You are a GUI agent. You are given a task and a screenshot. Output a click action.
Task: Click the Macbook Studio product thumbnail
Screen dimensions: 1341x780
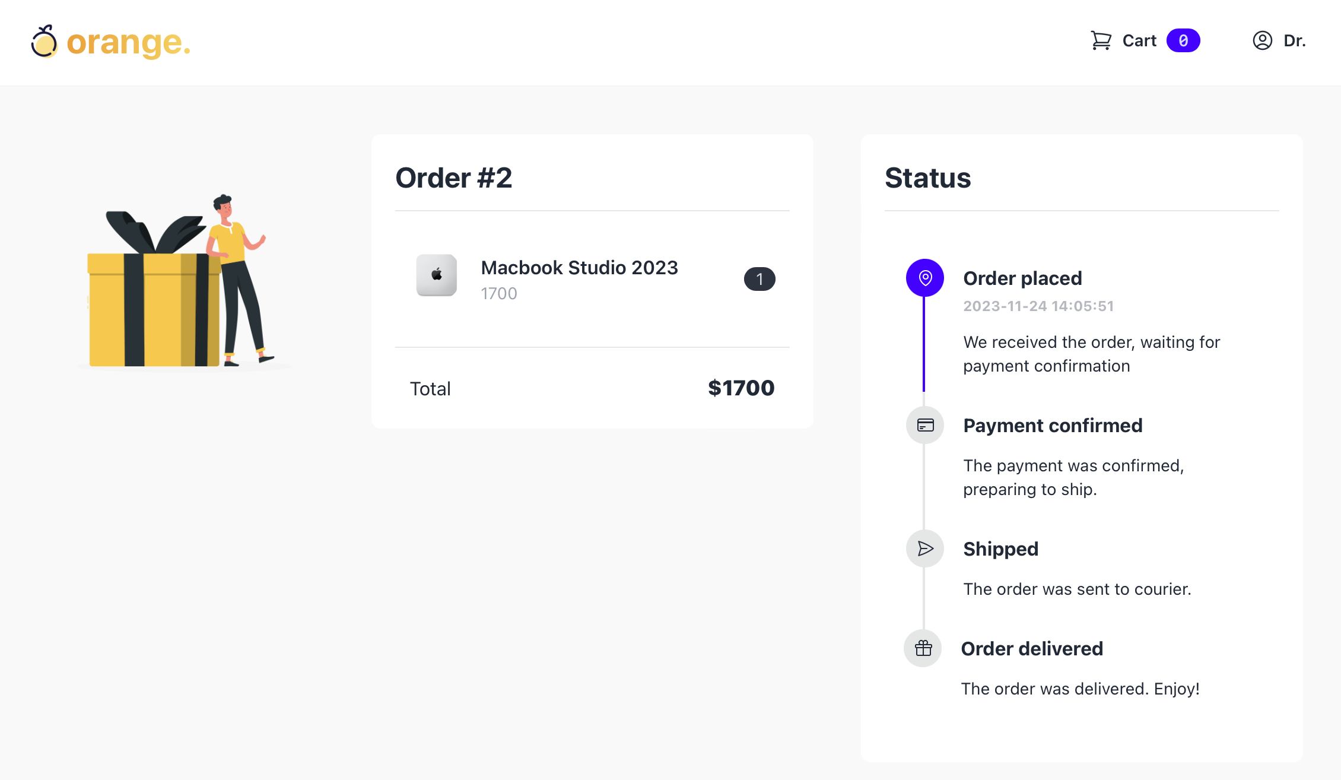(x=437, y=275)
